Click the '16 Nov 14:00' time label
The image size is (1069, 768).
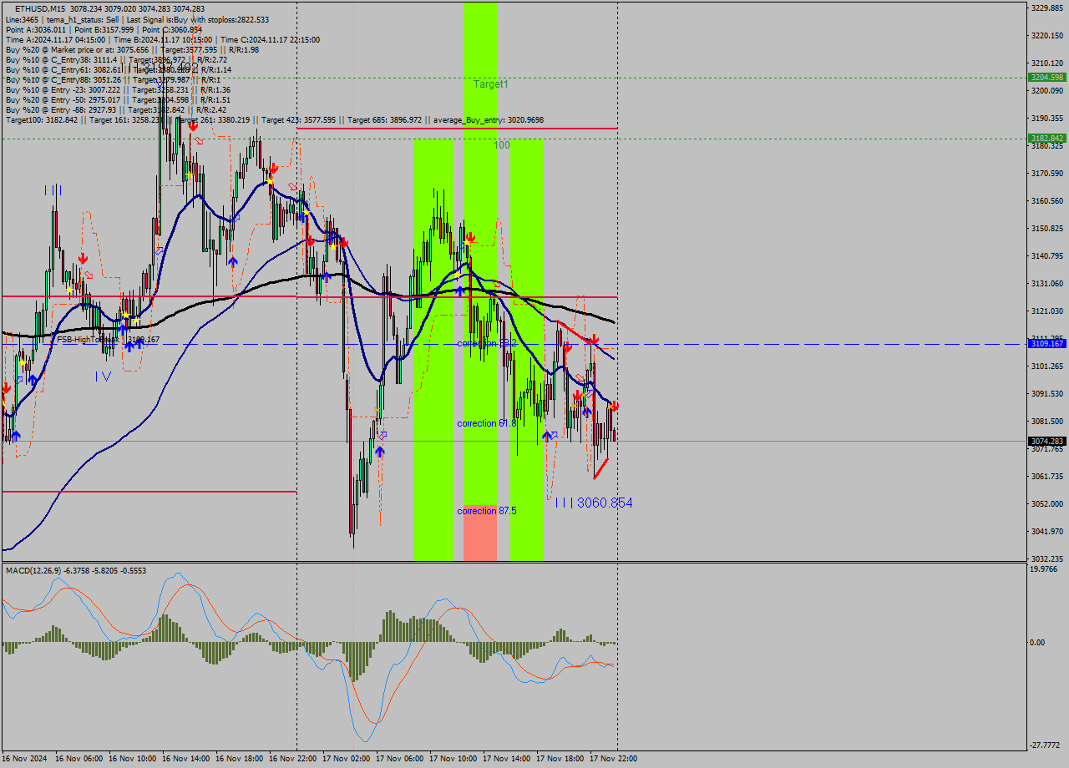(185, 758)
